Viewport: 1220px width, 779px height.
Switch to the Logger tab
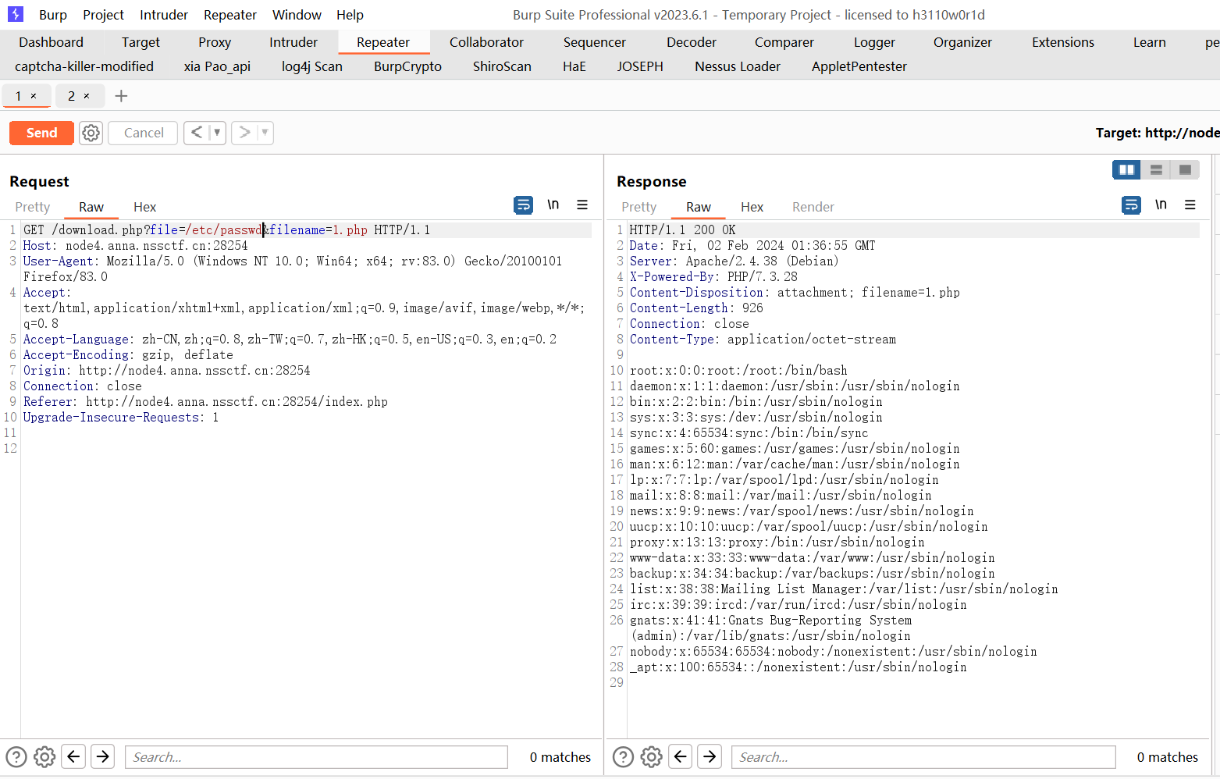[874, 42]
